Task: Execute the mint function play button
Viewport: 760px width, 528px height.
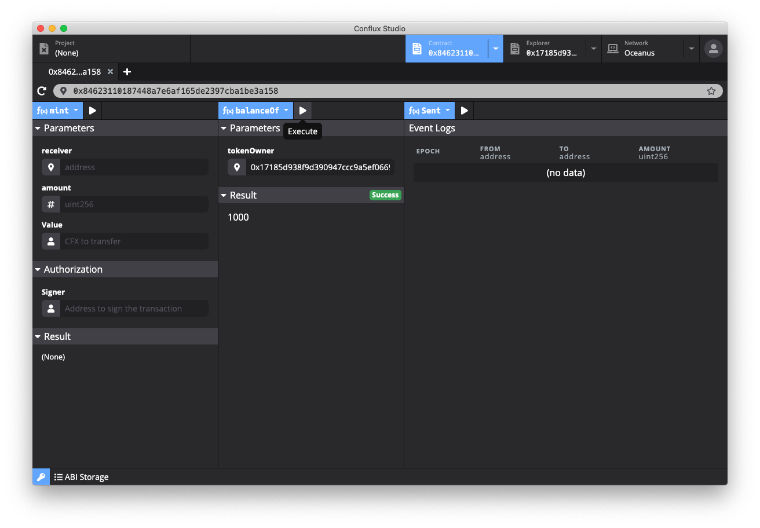Action: tap(93, 111)
